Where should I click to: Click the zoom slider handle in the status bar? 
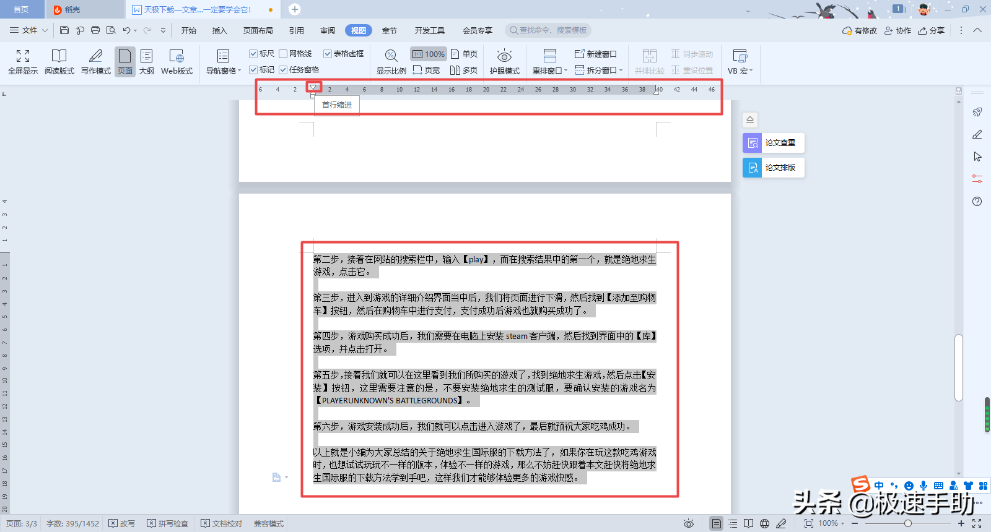(908, 523)
